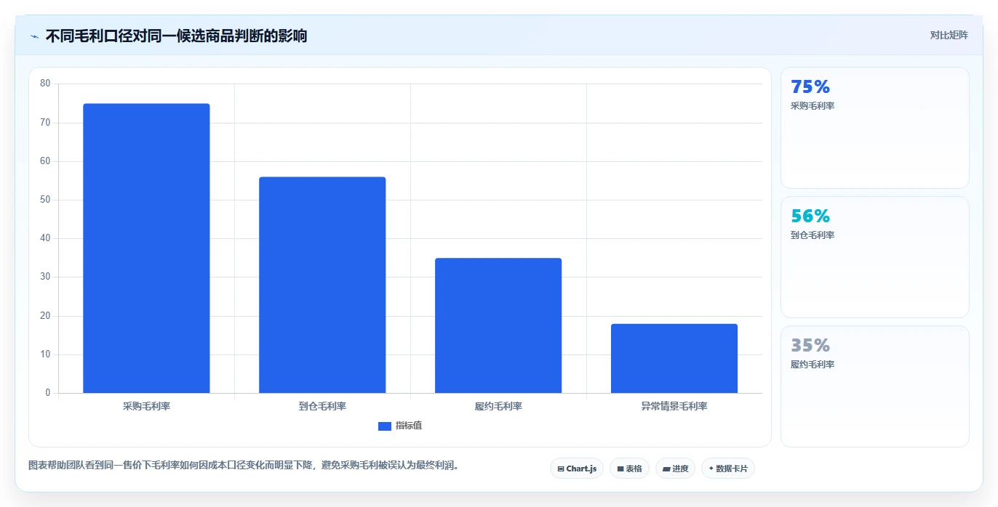Image resolution: width=998 pixels, height=507 pixels.
Task: Click the icon inside the Chart.js chip
Action: [x=560, y=469]
